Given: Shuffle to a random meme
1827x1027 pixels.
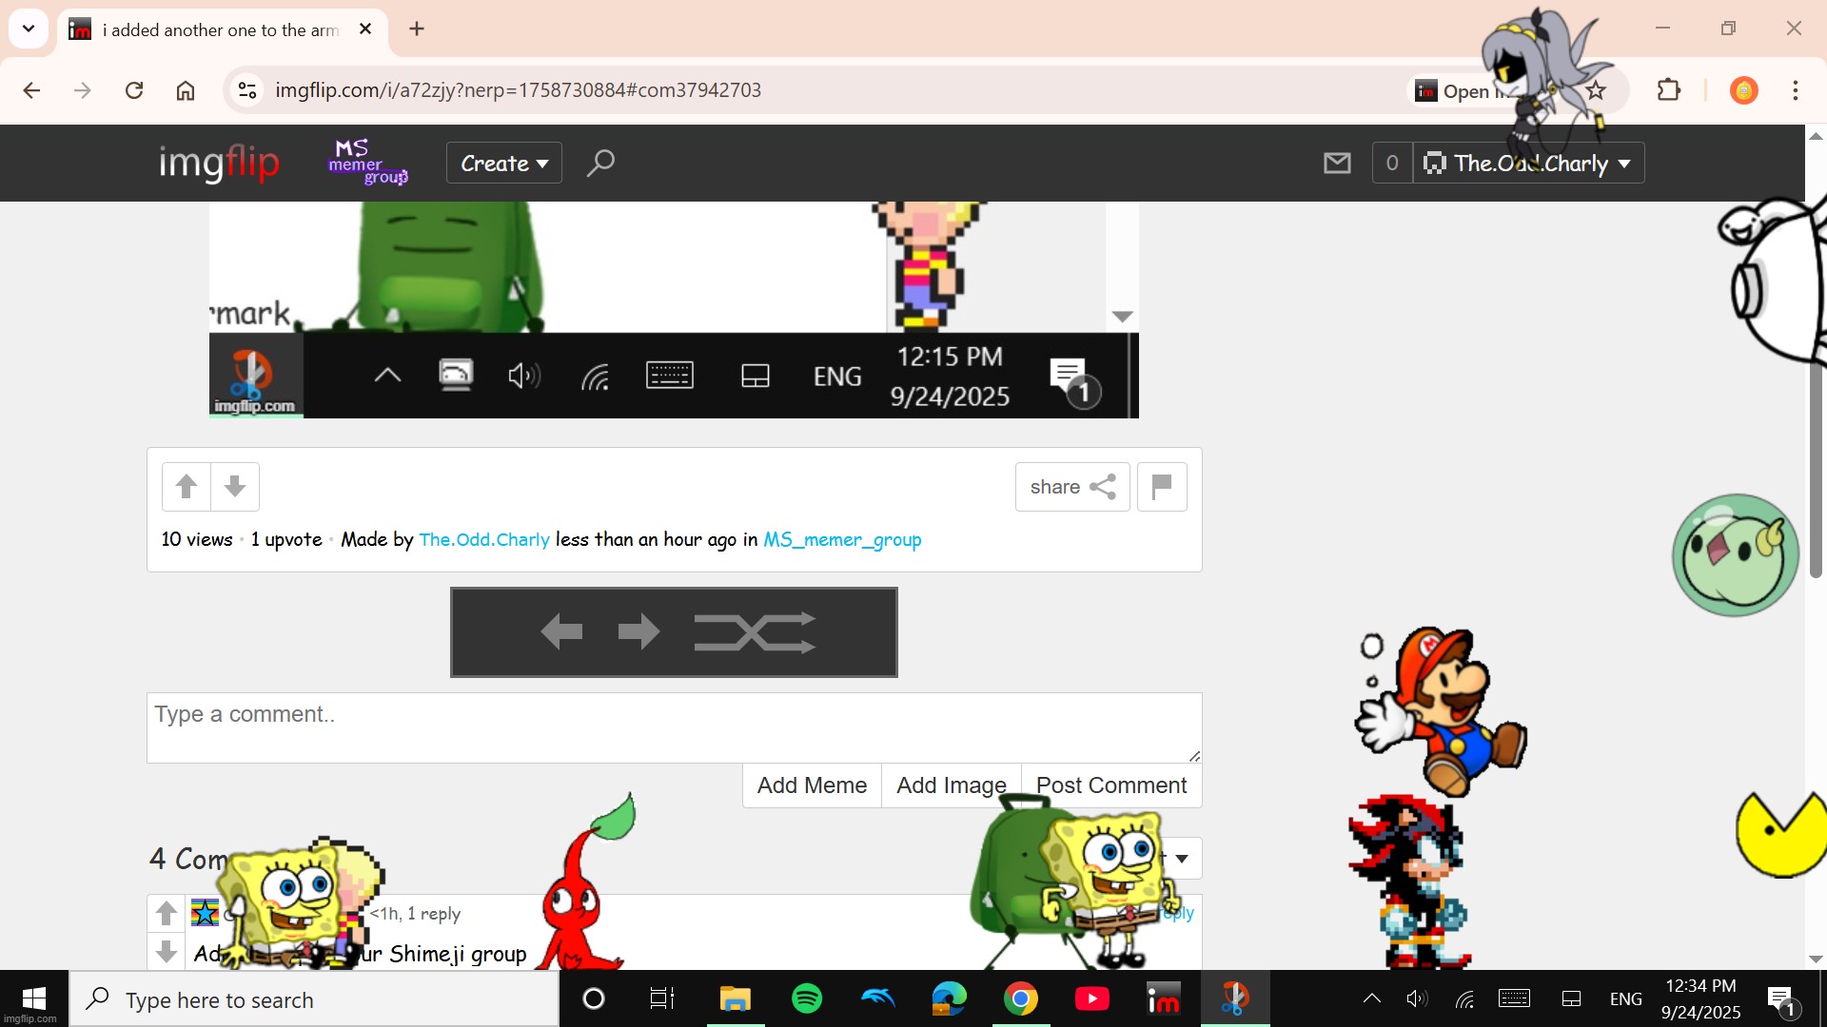Looking at the screenshot, I should pyautogui.click(x=755, y=631).
